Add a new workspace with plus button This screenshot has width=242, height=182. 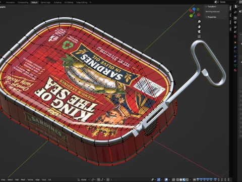point(90,3)
